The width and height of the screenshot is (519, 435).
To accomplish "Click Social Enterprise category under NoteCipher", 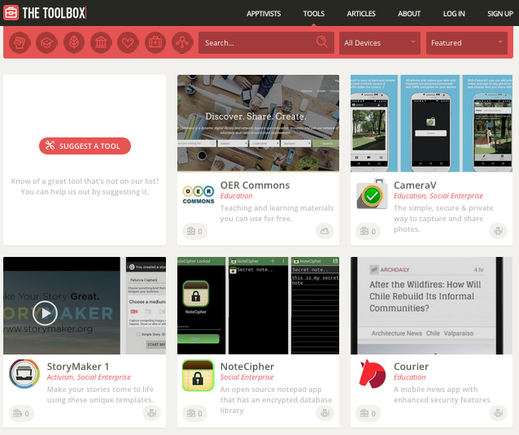I will (x=247, y=377).
